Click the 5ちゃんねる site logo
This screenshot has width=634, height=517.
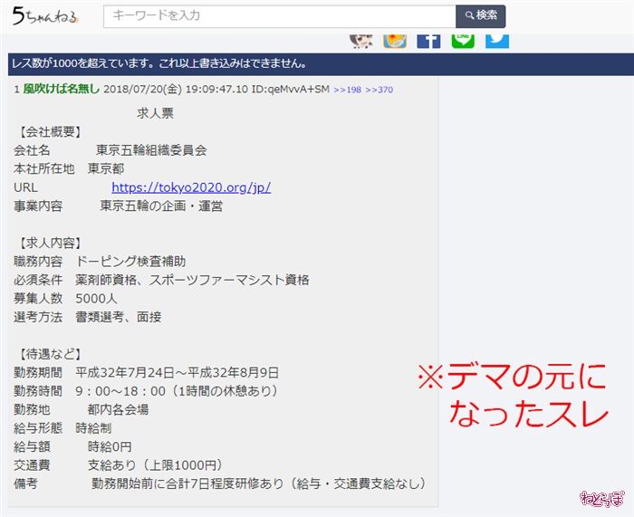point(45,15)
